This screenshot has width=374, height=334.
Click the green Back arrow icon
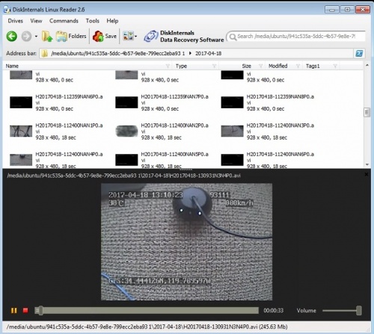pyautogui.click(x=12, y=37)
